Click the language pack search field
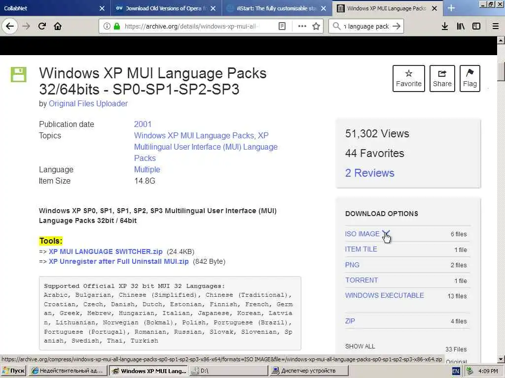This screenshot has height=378, width=505. click(366, 27)
